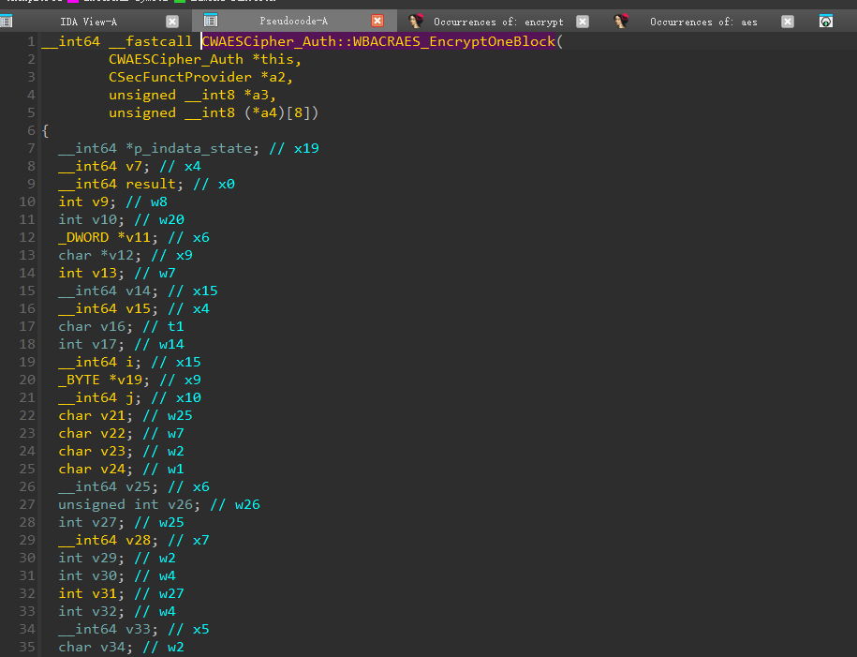Click the partially visible rightmost tab icon
The width and height of the screenshot is (857, 657).
click(x=826, y=22)
